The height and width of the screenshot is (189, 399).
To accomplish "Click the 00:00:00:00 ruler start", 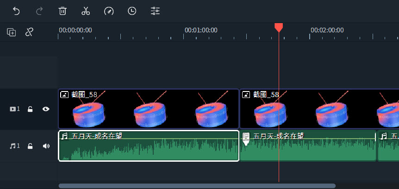I will point(75,30).
